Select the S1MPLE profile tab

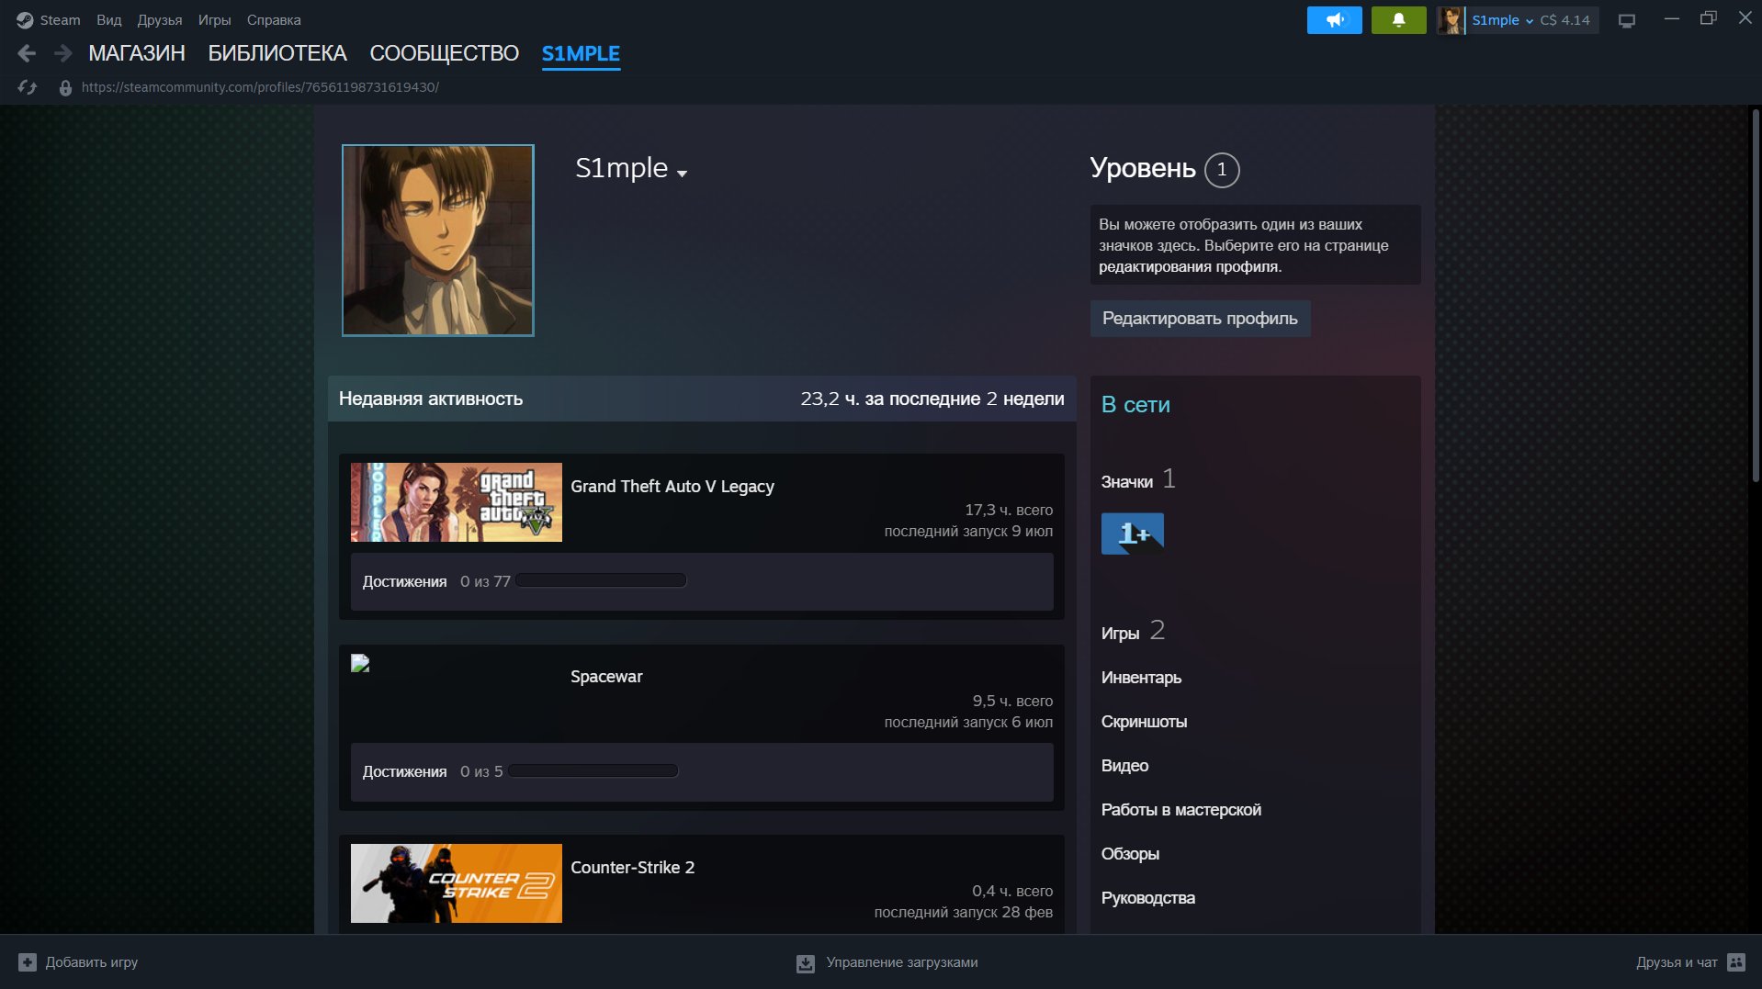pos(581,53)
